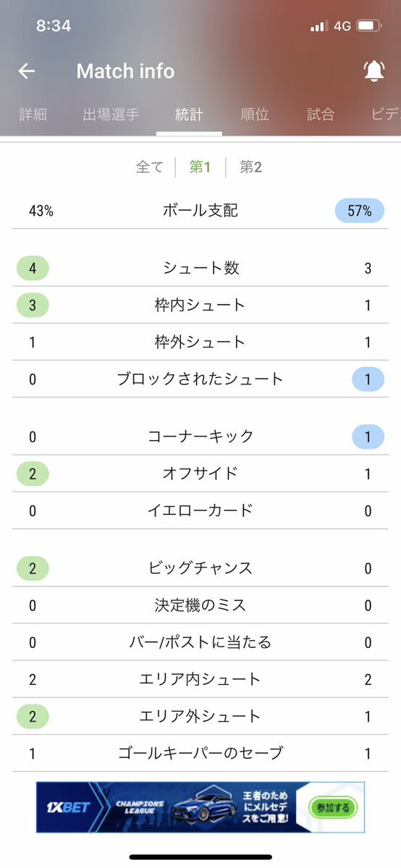This screenshot has height=868, width=401.
Task: Open the 出場選手 tab
Action: (111, 114)
